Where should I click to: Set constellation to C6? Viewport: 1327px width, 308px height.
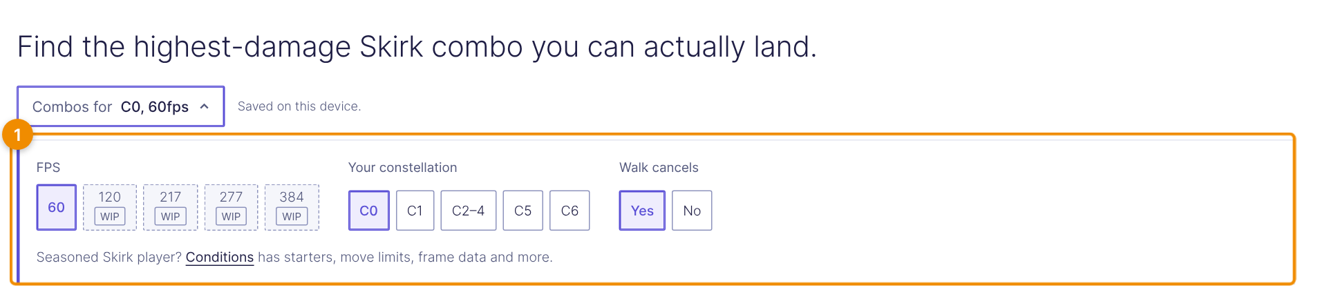coord(570,211)
